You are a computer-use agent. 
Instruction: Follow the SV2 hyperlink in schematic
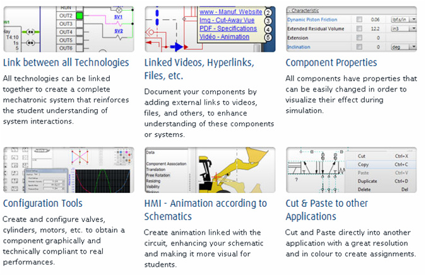pos(119,31)
